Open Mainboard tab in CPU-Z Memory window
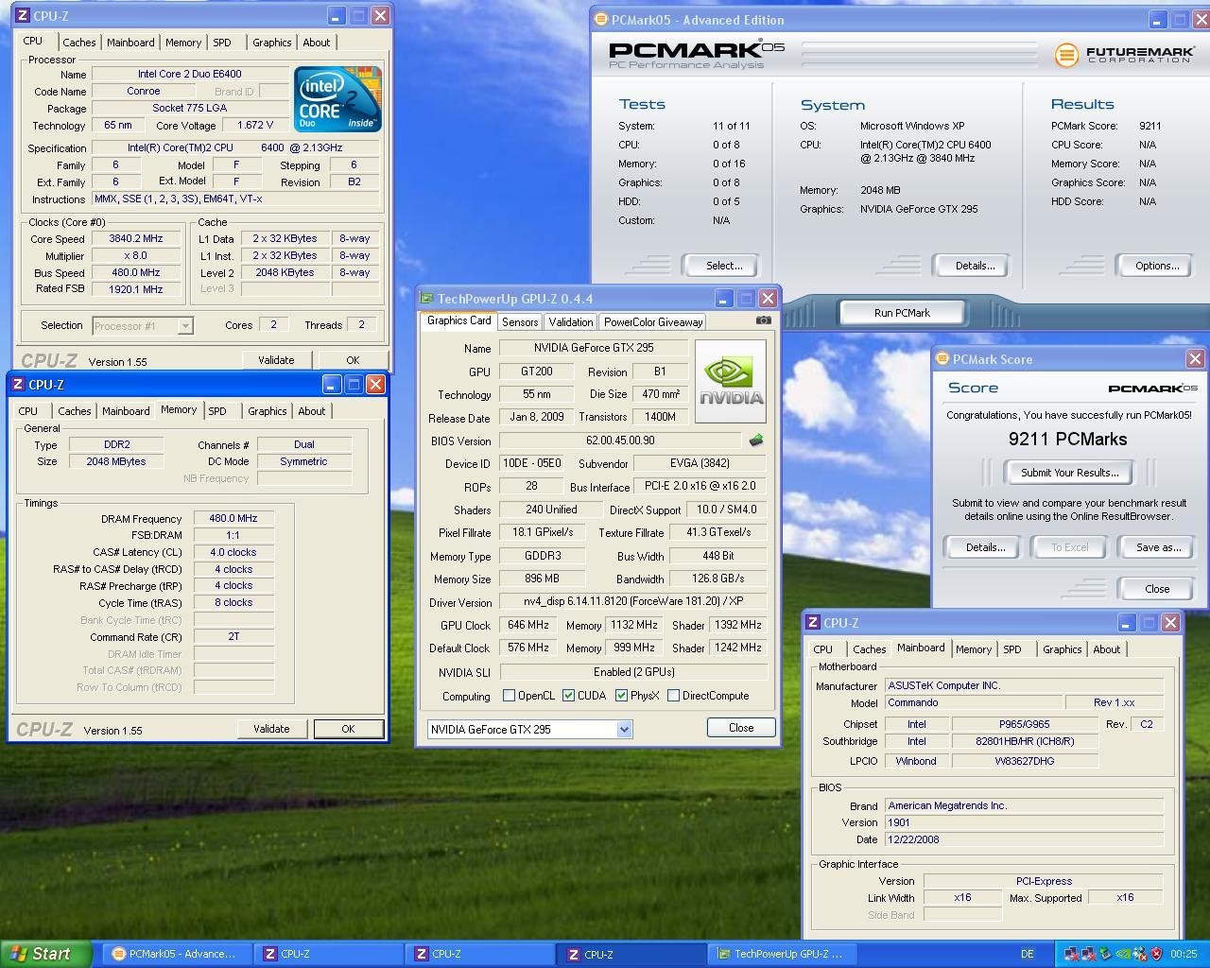This screenshot has width=1210, height=968. pyautogui.click(x=126, y=411)
